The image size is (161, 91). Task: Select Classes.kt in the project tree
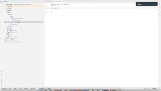click(17, 20)
